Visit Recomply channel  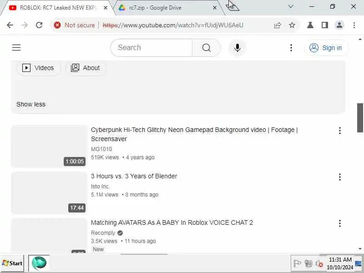(103, 233)
